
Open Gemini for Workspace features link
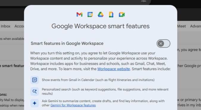pos(73,105)
